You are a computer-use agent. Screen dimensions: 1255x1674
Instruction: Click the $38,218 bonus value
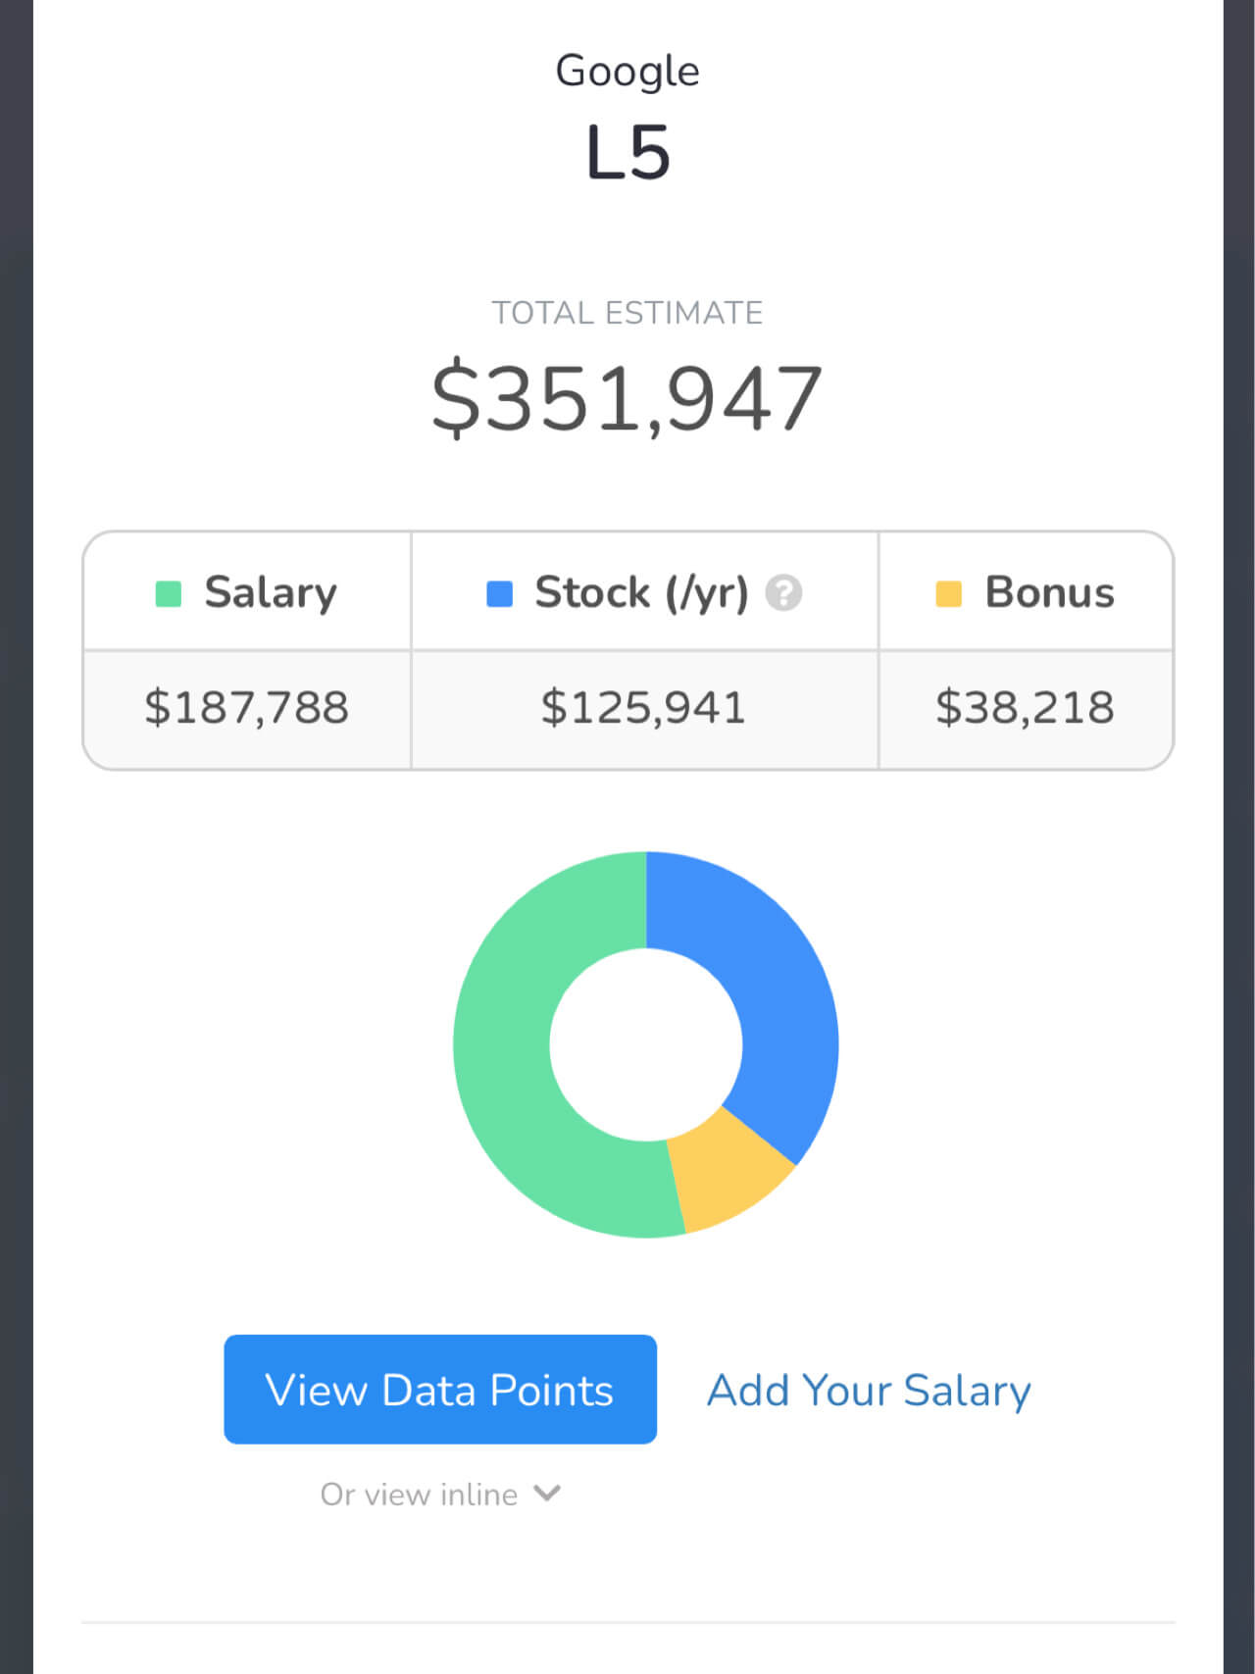(x=1026, y=708)
